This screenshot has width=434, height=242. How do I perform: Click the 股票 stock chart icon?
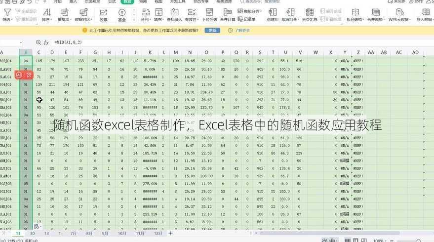click(x=104, y=12)
